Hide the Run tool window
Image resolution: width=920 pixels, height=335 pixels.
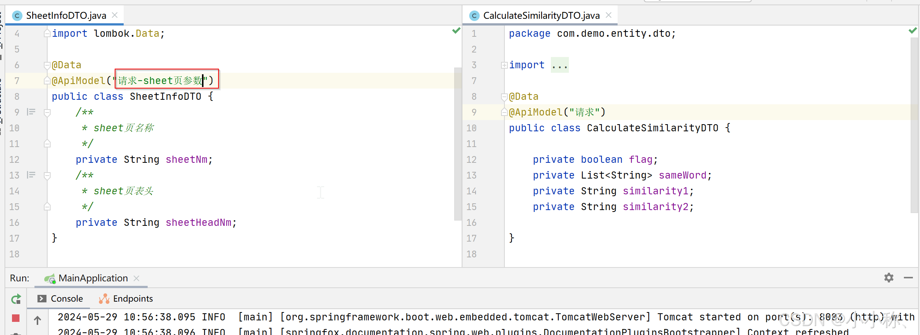908,278
